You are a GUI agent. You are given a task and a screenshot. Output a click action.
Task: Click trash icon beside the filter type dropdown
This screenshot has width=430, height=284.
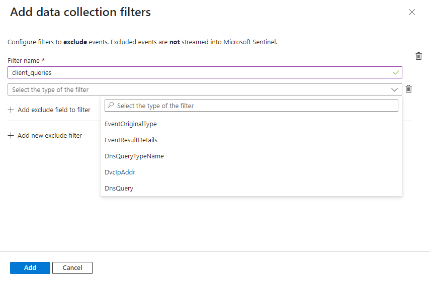[409, 89]
